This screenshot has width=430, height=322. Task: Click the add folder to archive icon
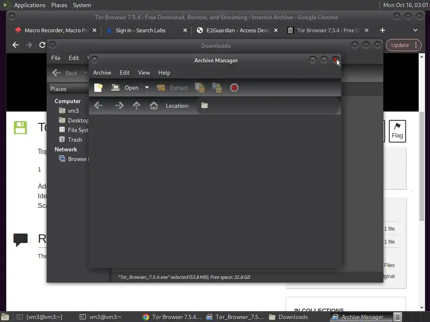[217, 88]
